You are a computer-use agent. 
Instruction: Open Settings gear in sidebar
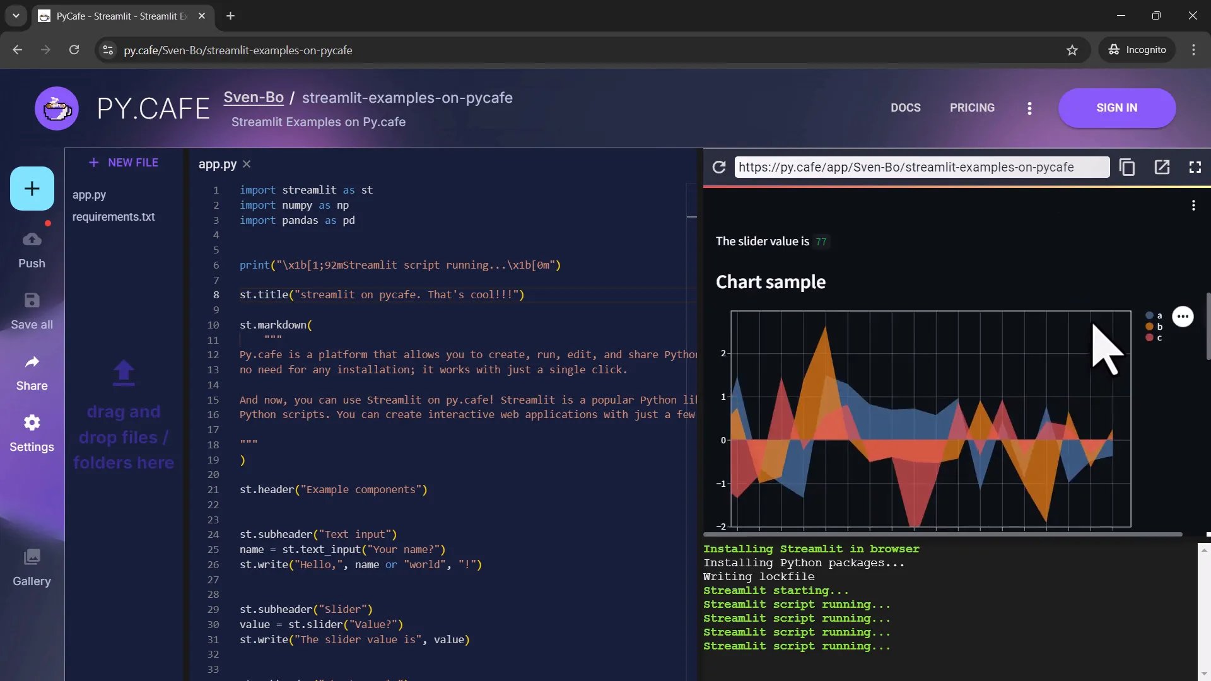[32, 423]
